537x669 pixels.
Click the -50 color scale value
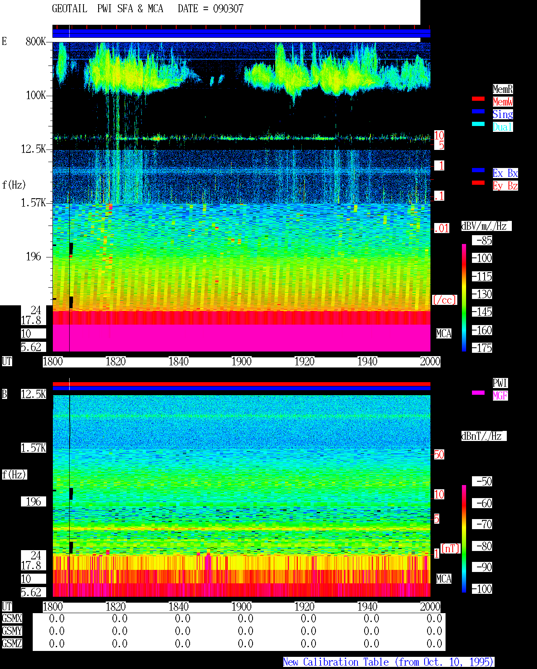[x=482, y=481]
